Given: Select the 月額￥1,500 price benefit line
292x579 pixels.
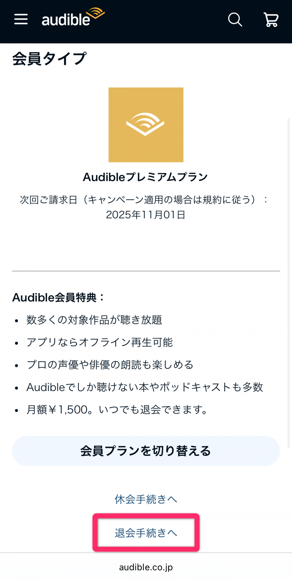Looking at the screenshot, I should click(x=117, y=410).
